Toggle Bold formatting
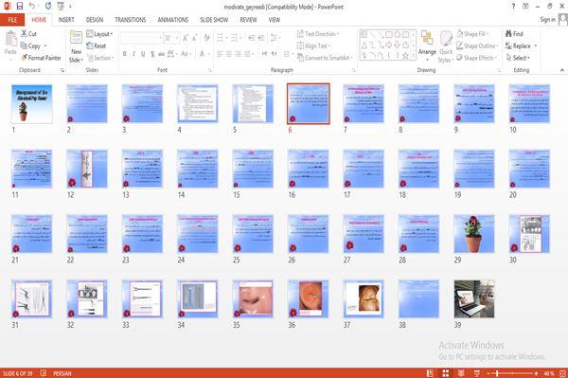This screenshot has width=568, height=378. [x=125, y=54]
